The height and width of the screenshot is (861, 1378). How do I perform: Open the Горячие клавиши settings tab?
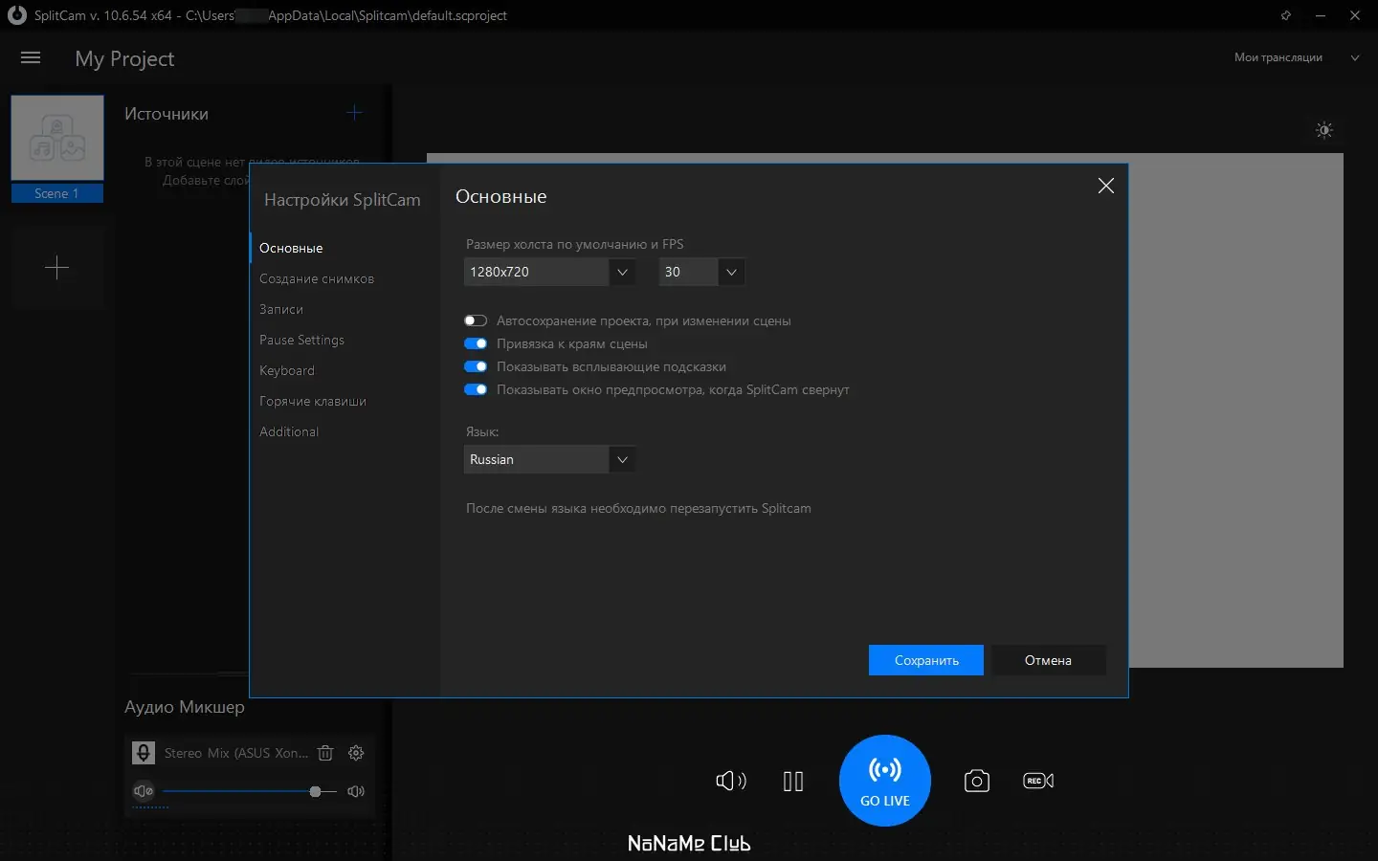pos(313,401)
